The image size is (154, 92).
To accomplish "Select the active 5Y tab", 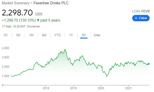I will 84,35.
